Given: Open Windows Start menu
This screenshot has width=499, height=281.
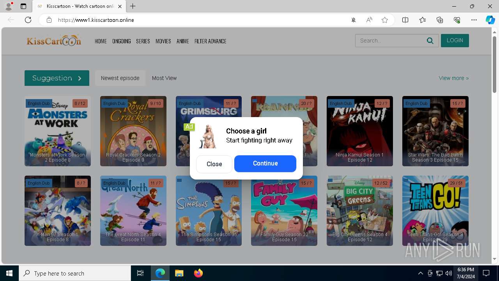Looking at the screenshot, I should [x=9, y=273].
